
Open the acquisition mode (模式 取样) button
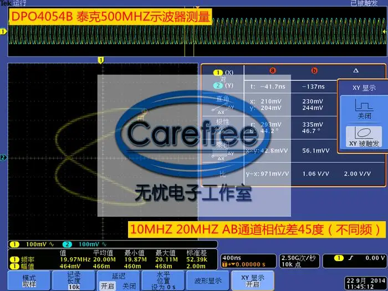tap(29, 280)
